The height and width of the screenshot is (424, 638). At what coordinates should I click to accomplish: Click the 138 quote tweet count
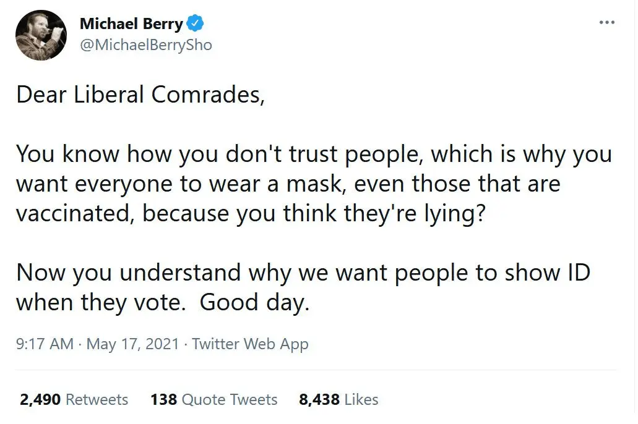tap(163, 400)
